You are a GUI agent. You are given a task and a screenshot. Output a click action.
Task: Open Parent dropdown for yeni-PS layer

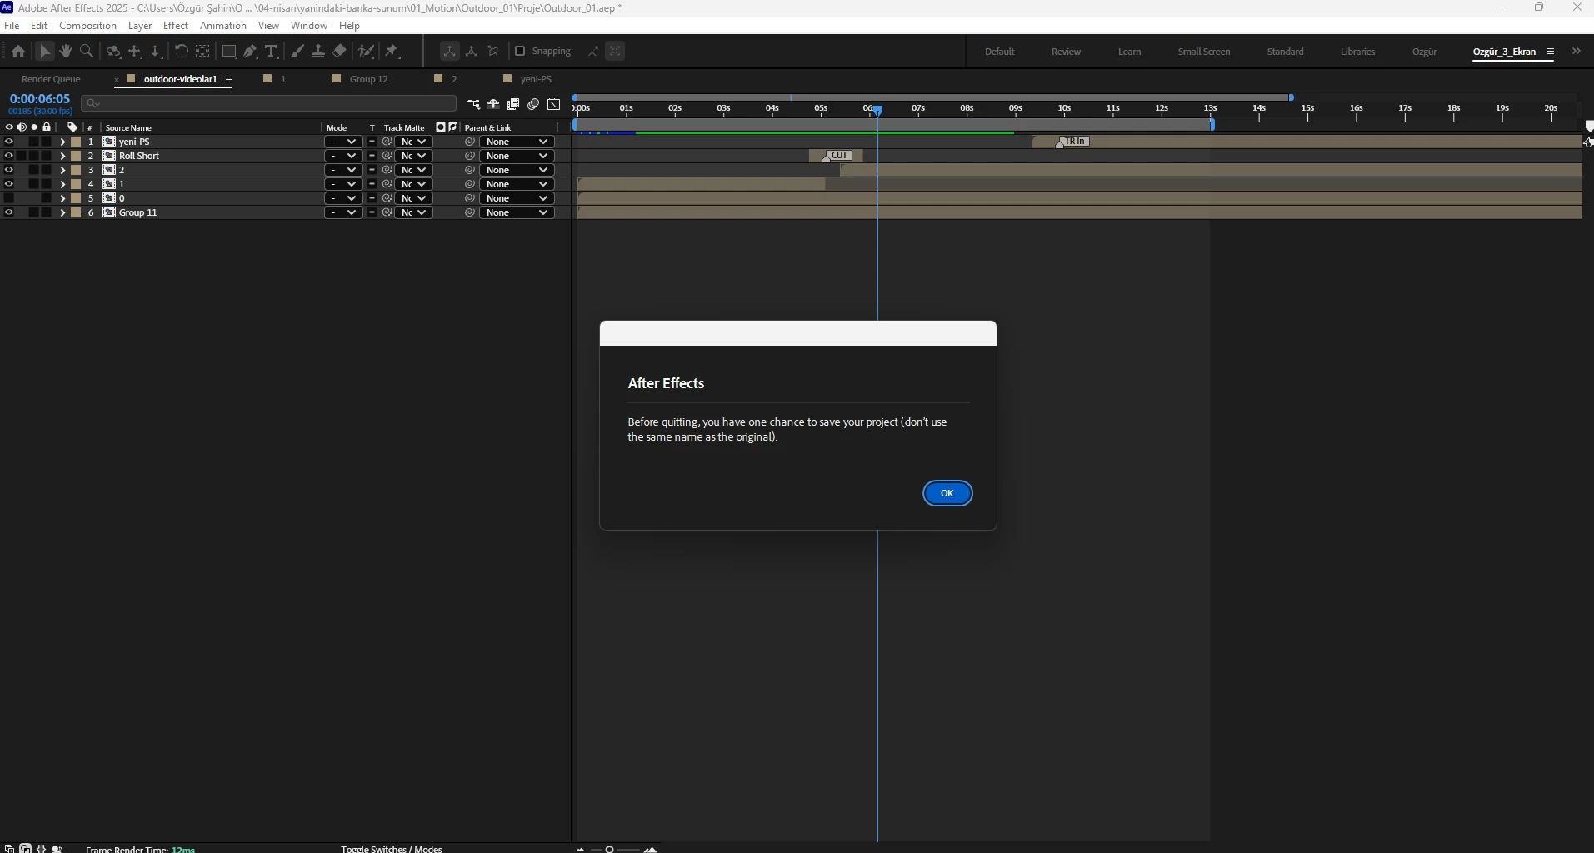[517, 142]
